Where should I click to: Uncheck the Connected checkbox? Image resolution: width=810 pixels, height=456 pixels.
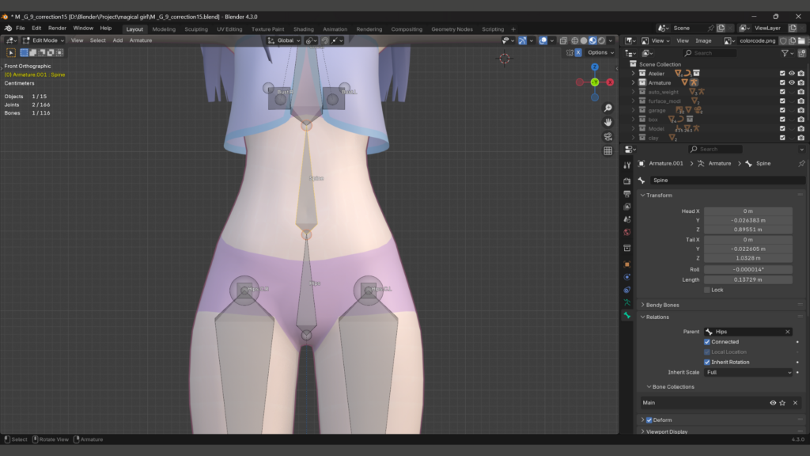707,342
